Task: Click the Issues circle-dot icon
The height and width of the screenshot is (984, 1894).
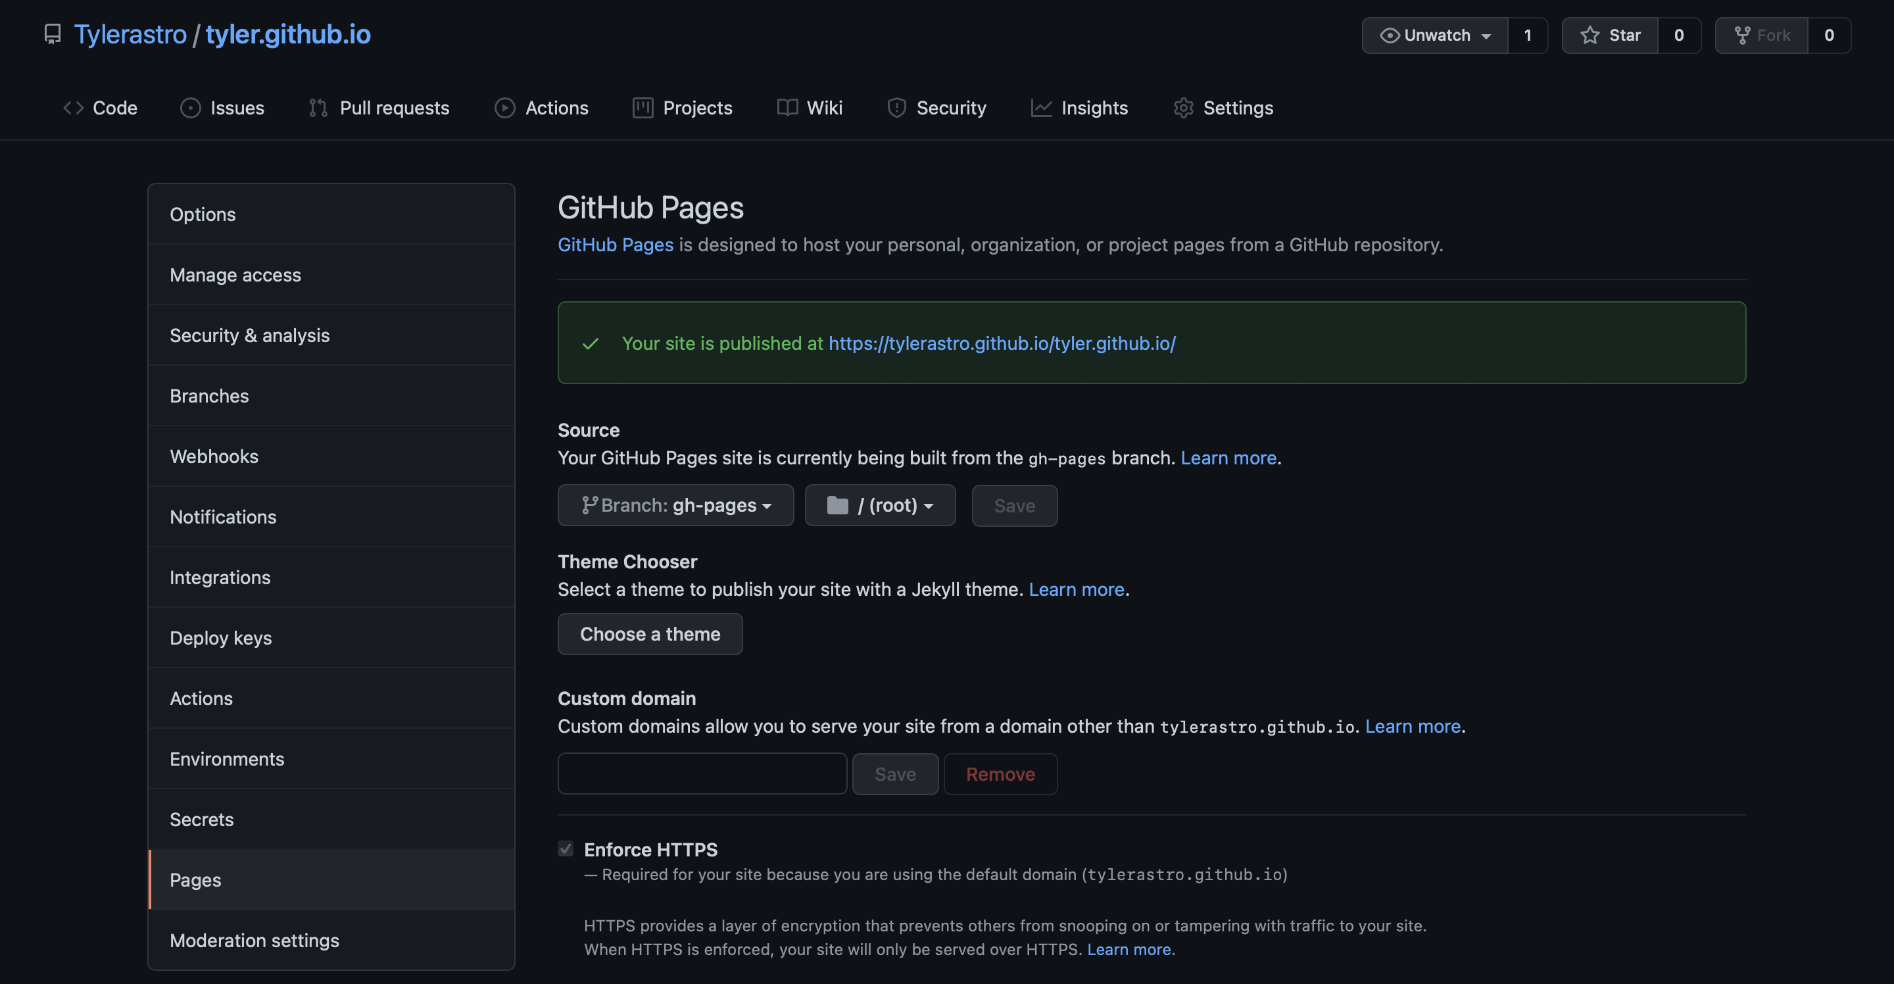Action: (x=191, y=108)
